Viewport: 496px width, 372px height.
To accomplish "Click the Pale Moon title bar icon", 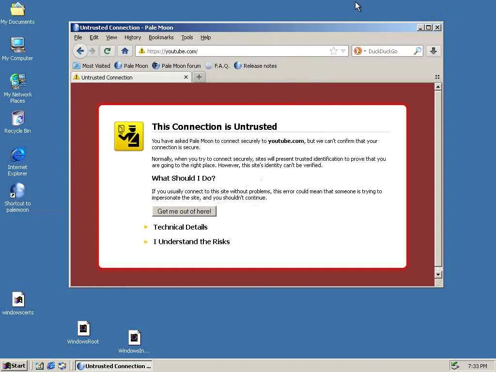I will click(75, 28).
